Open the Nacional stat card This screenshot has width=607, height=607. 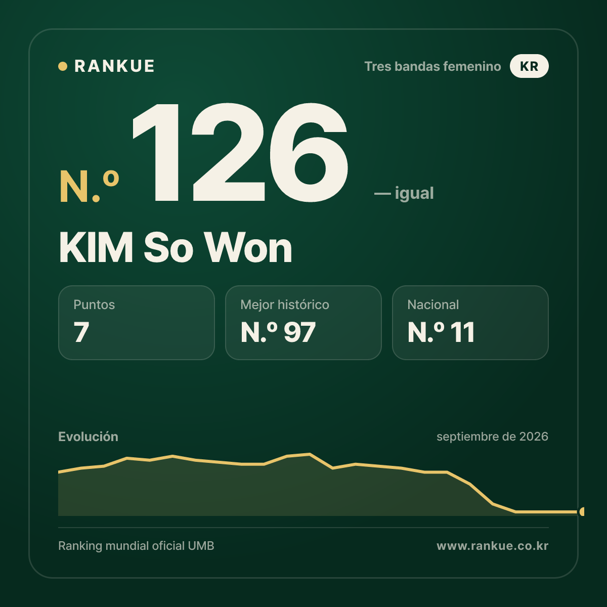470,323
